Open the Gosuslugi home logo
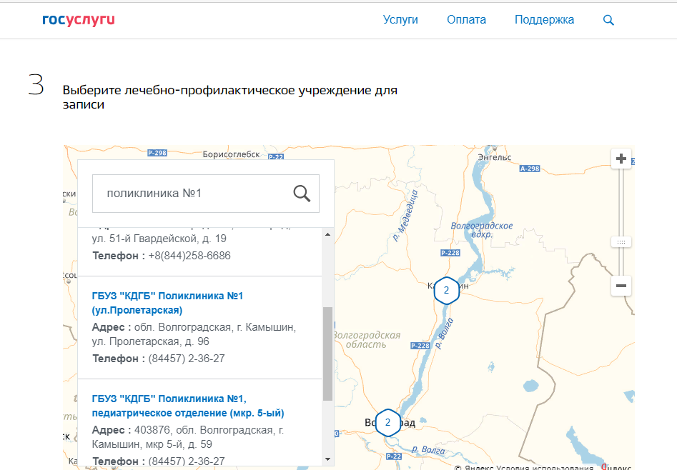The image size is (677, 470). click(x=78, y=20)
